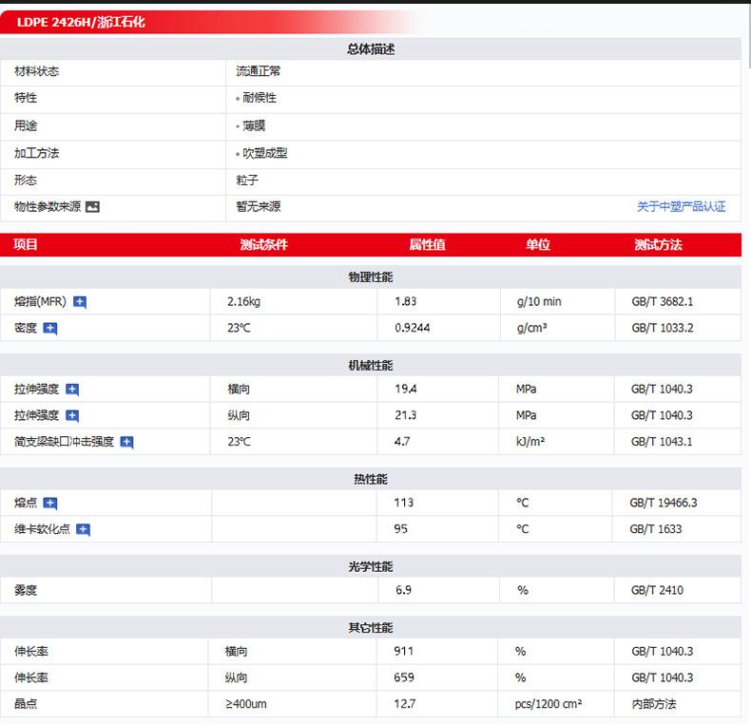Click the 测试方法 column header
This screenshot has width=751, height=724.
point(658,245)
